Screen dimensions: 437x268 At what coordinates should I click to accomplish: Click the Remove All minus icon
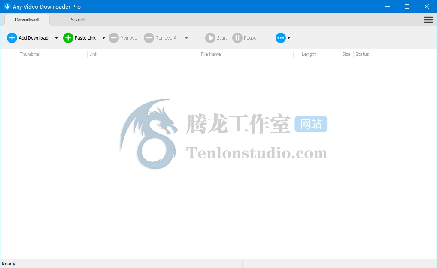click(149, 38)
